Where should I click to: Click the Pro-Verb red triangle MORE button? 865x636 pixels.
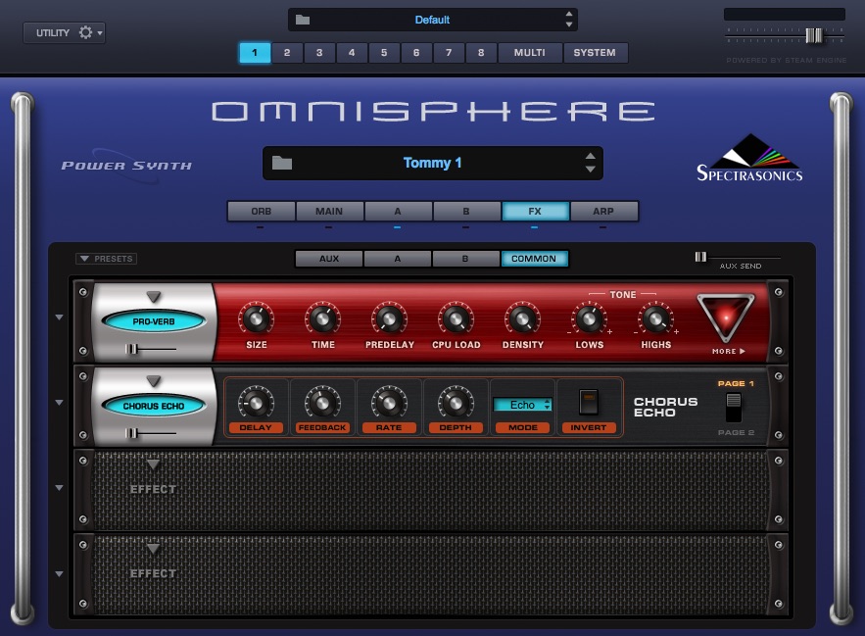point(726,317)
